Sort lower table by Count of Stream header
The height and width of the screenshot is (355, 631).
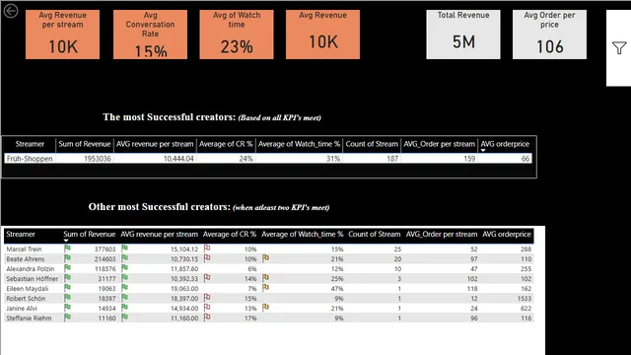click(x=375, y=235)
